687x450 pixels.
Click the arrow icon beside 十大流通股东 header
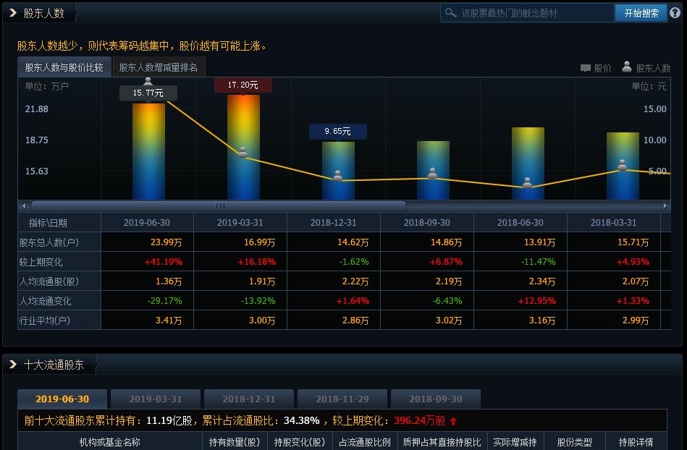[12, 365]
